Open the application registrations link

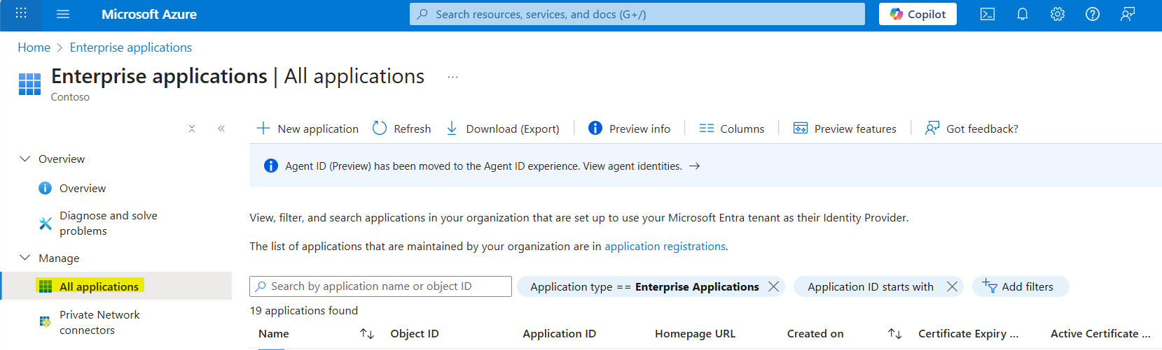[x=665, y=247]
